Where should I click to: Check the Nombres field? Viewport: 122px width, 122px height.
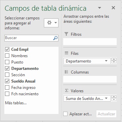7,55
